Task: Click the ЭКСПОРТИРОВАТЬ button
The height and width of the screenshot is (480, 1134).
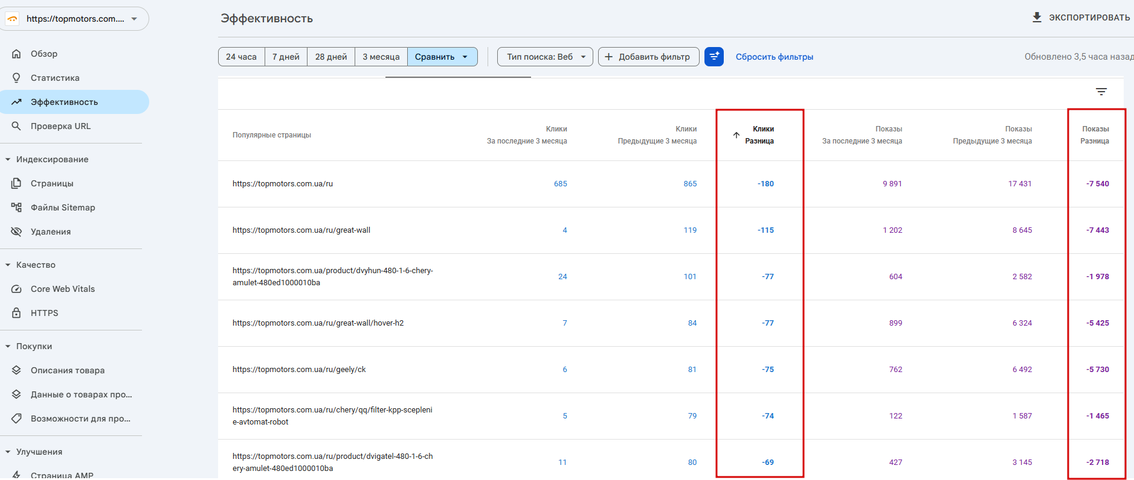Action: (x=1081, y=17)
